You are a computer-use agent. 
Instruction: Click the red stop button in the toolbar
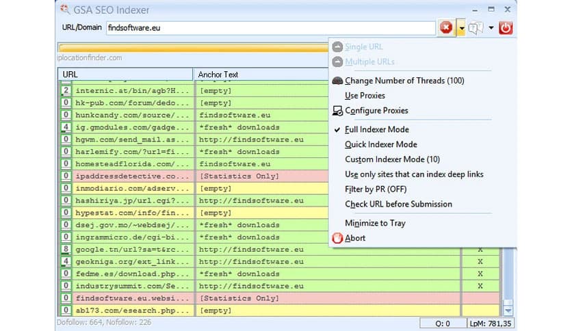(446, 28)
